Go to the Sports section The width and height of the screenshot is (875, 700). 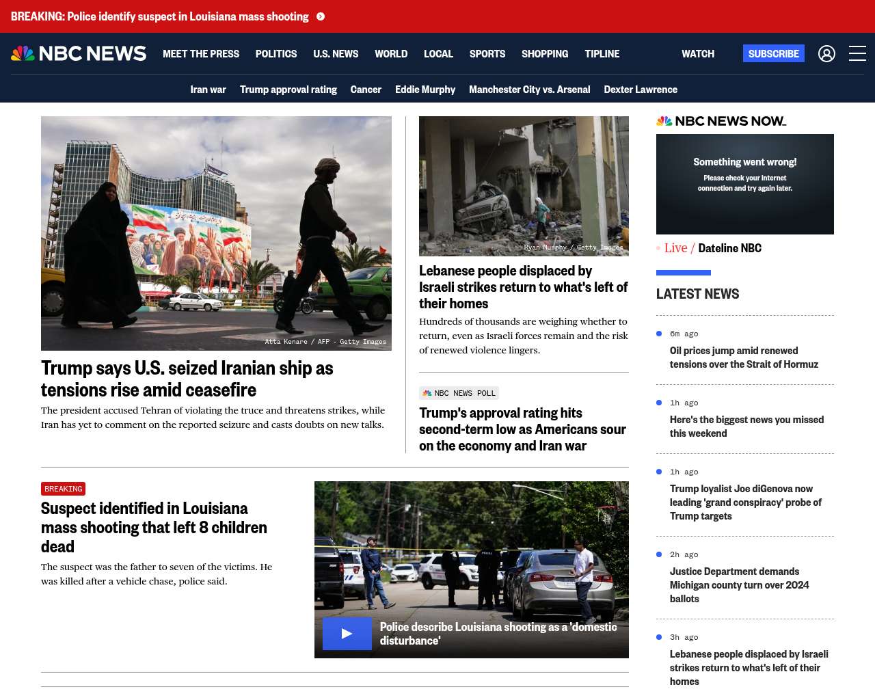487,53
